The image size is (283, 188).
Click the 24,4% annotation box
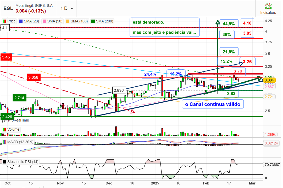150,74
